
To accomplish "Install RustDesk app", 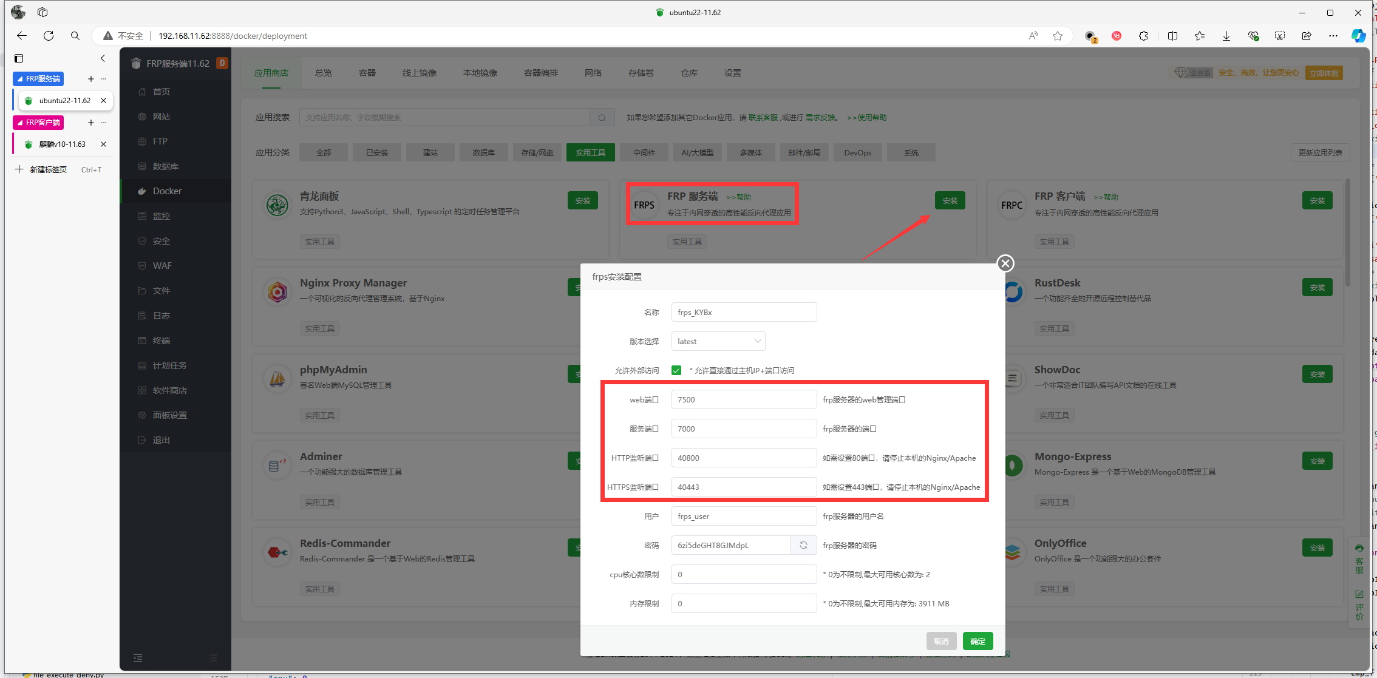I will point(1317,288).
